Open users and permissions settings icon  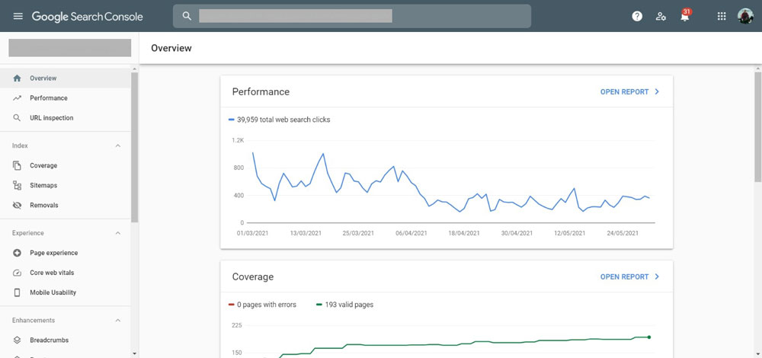[661, 16]
